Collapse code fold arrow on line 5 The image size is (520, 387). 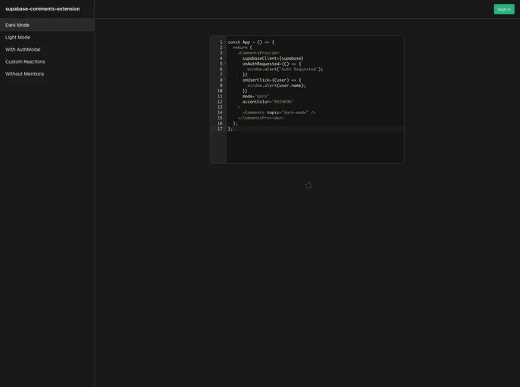tap(224, 63)
